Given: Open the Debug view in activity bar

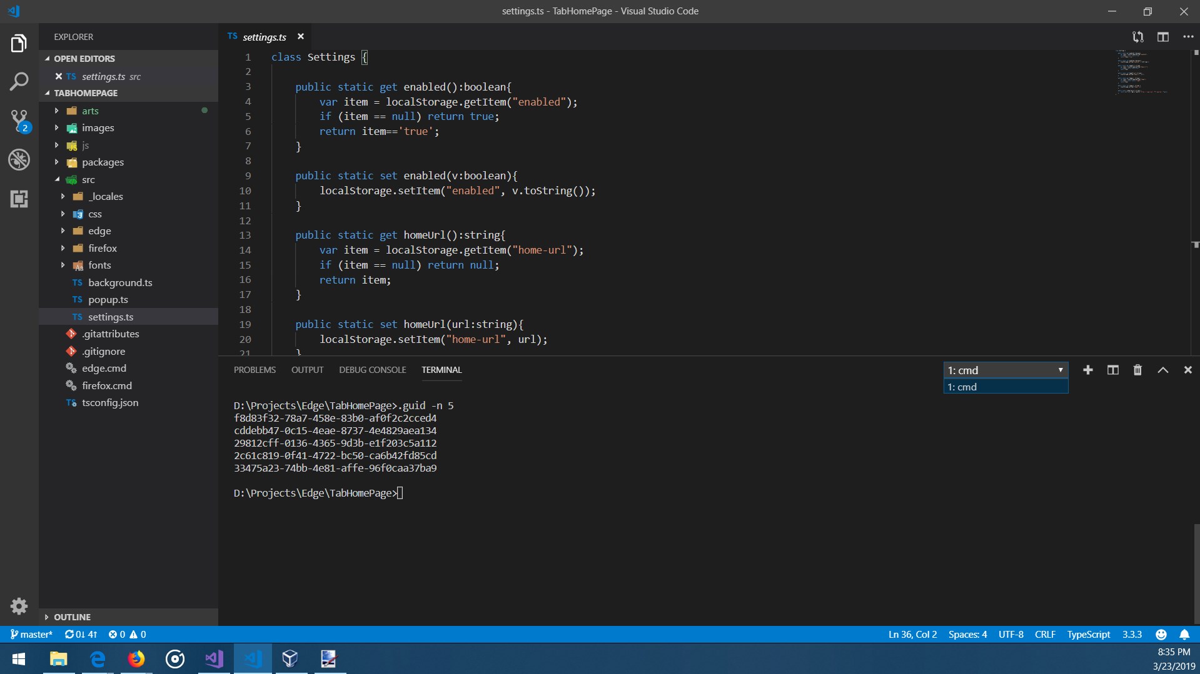Looking at the screenshot, I should point(19,160).
